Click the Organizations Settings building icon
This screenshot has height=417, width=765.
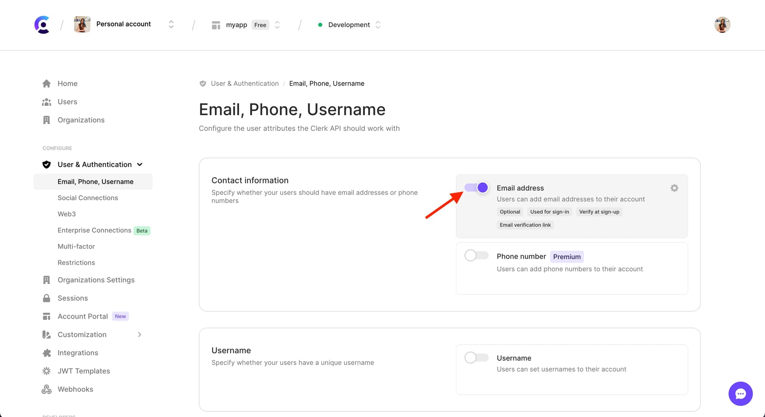[46, 280]
